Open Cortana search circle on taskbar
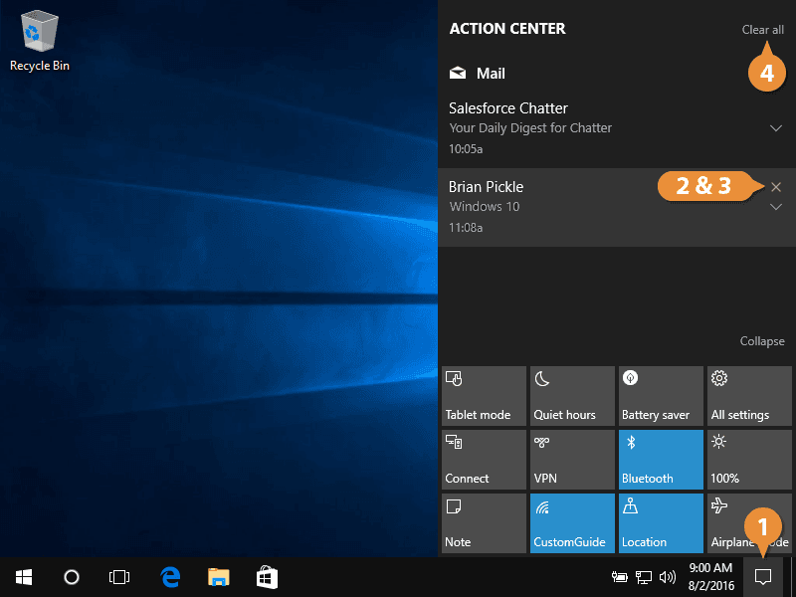 tap(72, 577)
